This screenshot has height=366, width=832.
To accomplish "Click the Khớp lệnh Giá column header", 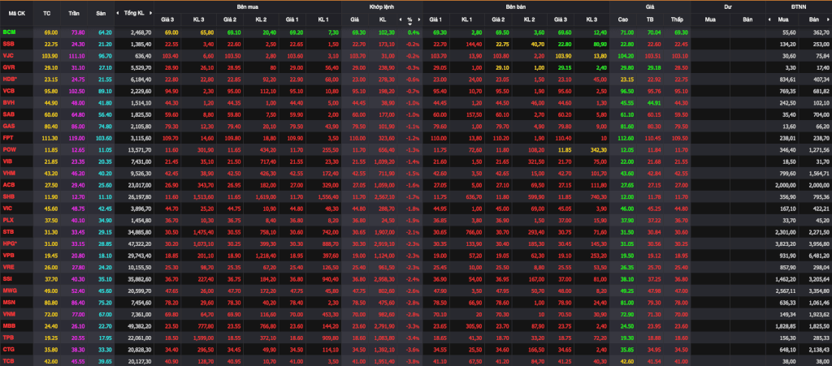I will pyautogui.click(x=354, y=19).
